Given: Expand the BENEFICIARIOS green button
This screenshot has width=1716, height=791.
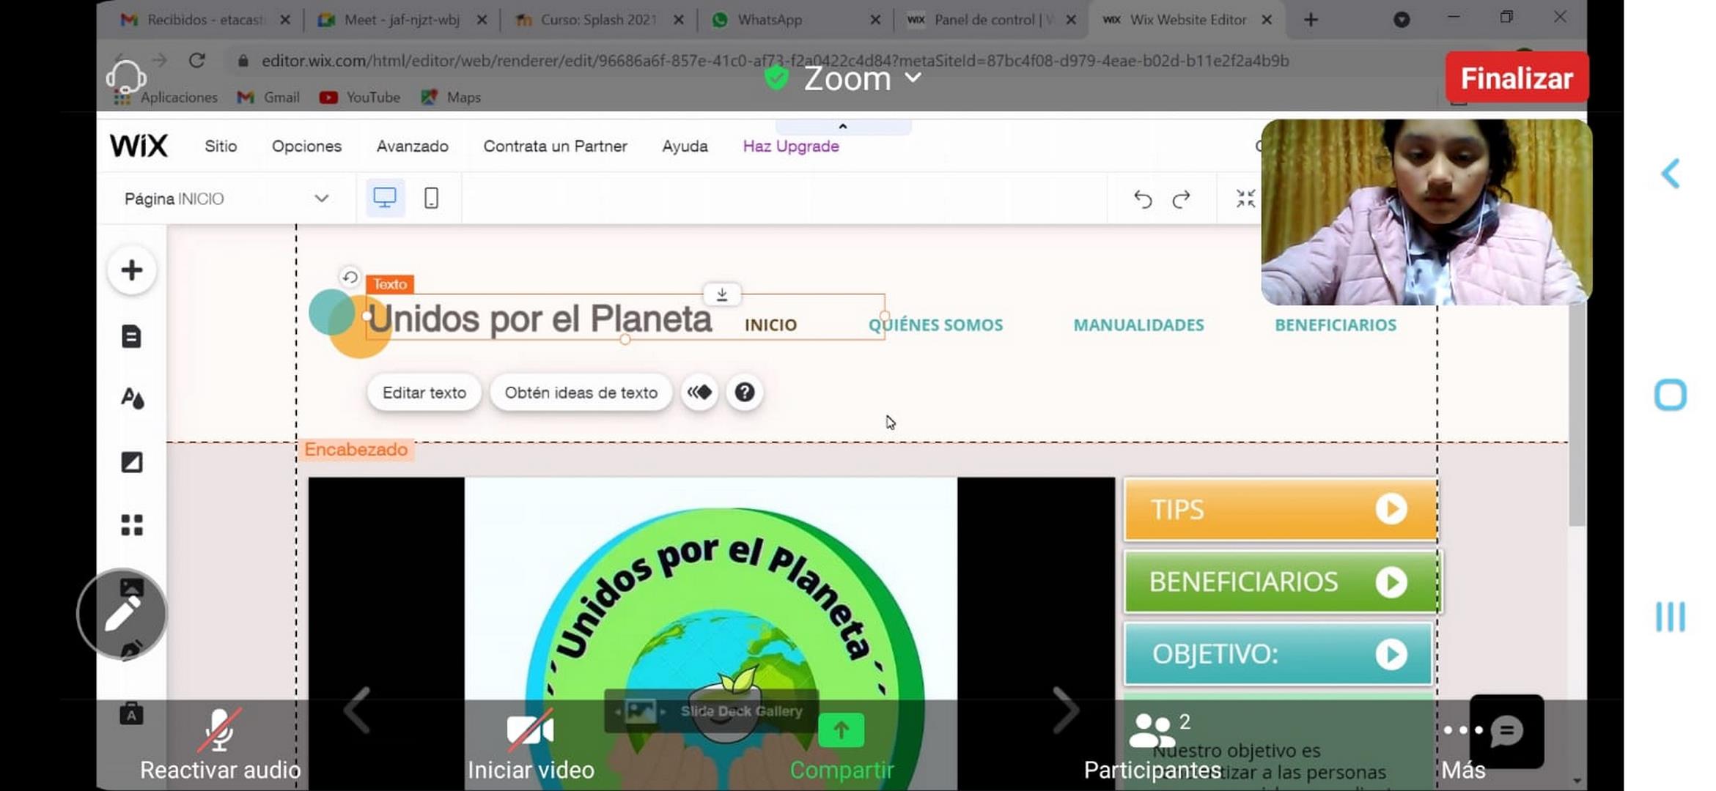Looking at the screenshot, I should point(1281,582).
